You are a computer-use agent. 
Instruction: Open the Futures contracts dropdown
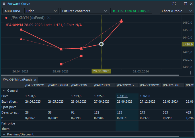[85, 11]
